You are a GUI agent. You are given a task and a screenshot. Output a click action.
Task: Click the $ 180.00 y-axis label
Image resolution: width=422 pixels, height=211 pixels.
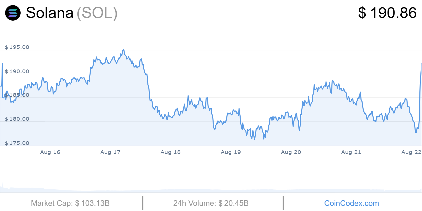click(x=17, y=119)
